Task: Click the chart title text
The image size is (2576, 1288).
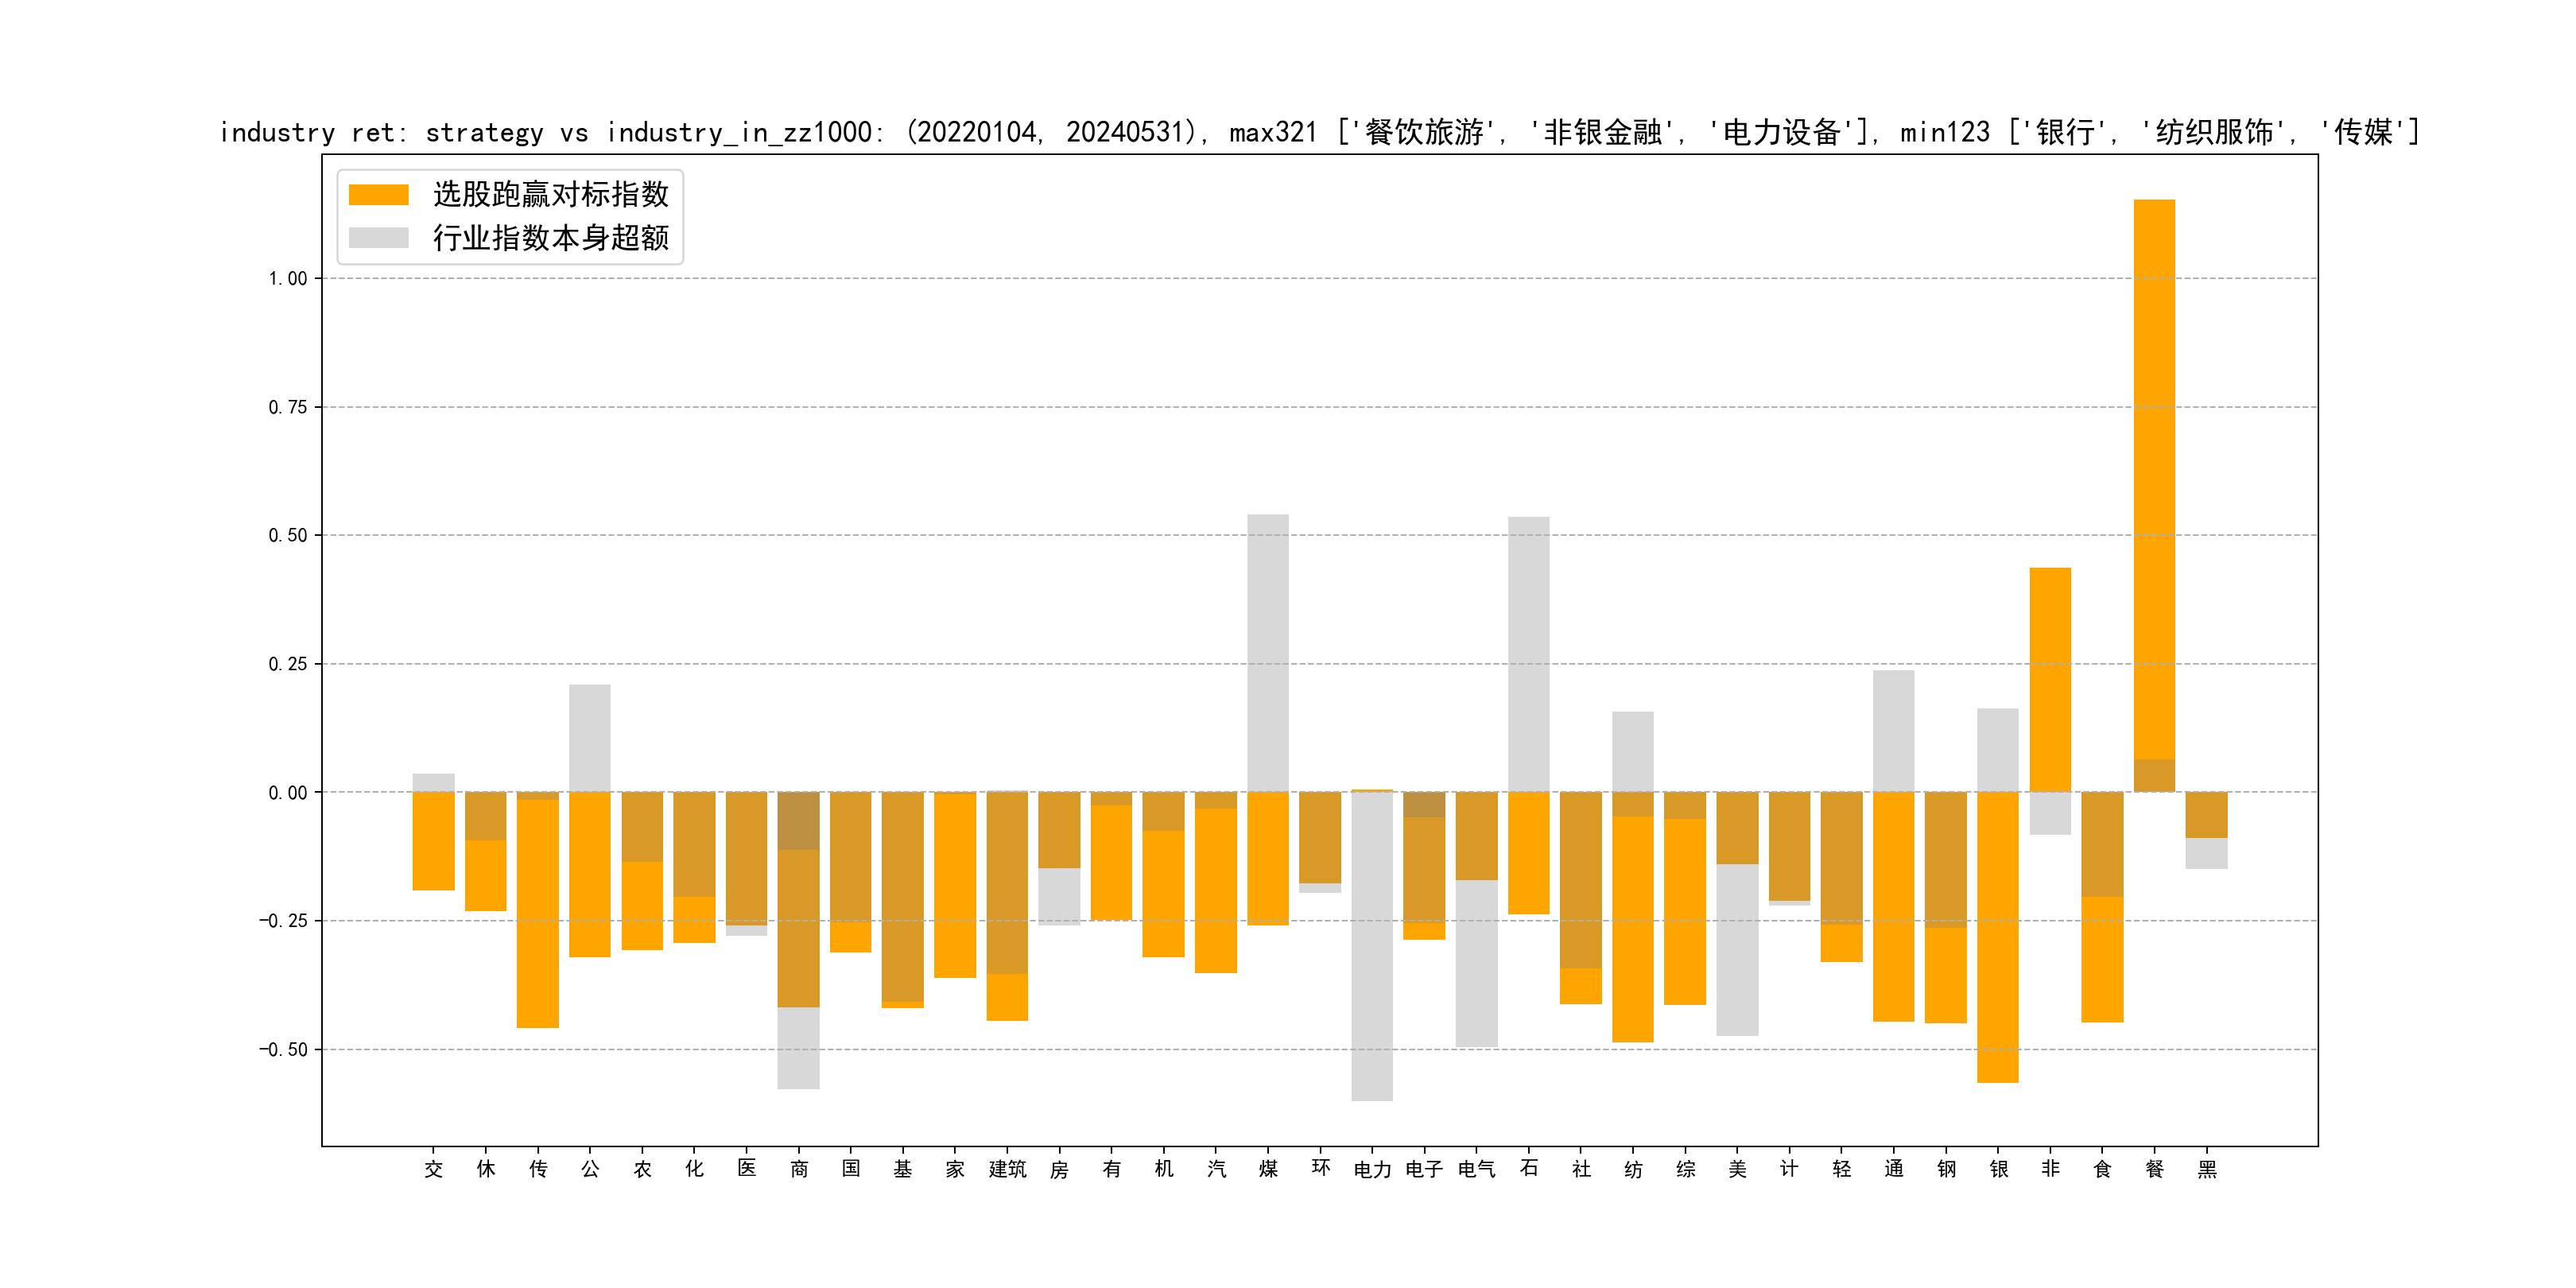Action: (1318, 132)
